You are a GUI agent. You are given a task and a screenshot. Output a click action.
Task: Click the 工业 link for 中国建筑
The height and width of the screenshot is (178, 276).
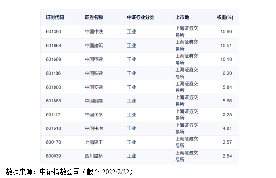pyautogui.click(x=132, y=46)
